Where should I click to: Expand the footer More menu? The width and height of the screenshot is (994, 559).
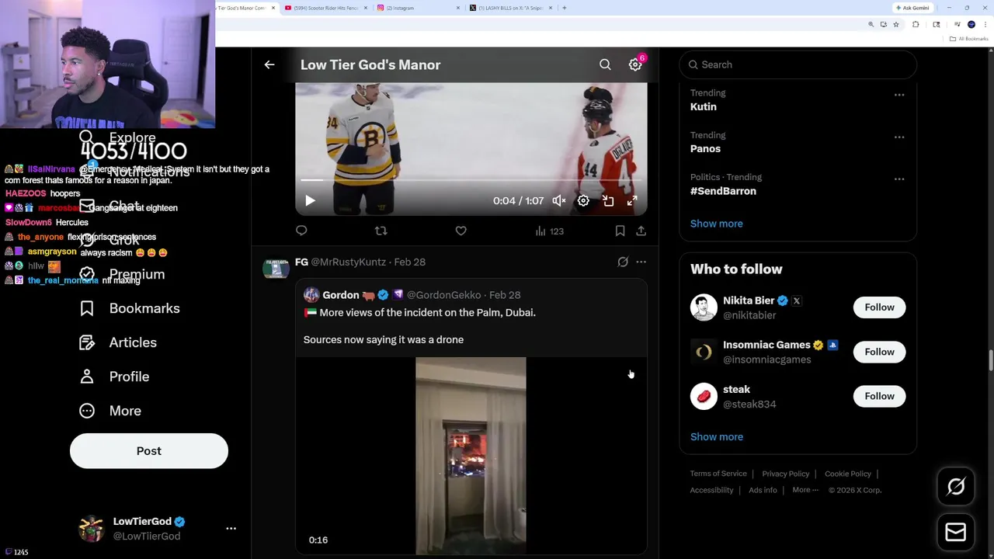805,490
